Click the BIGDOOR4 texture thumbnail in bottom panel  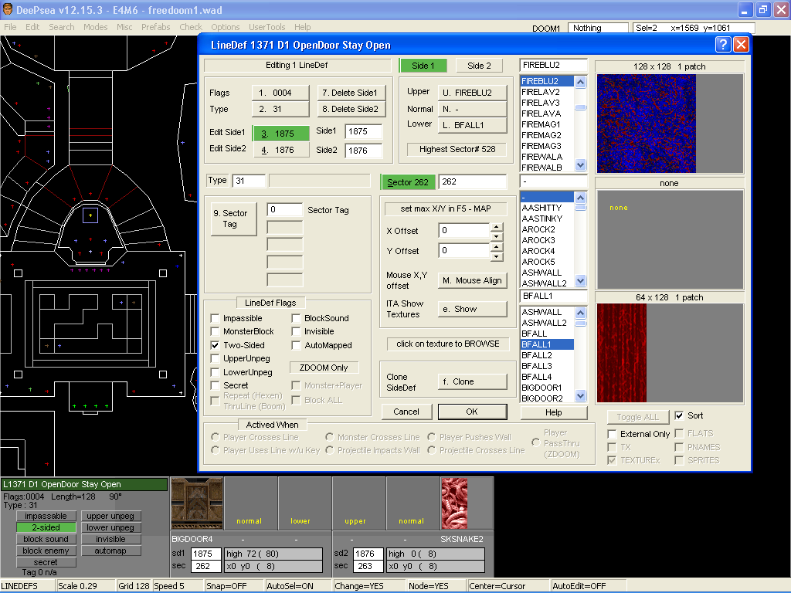[x=197, y=503]
